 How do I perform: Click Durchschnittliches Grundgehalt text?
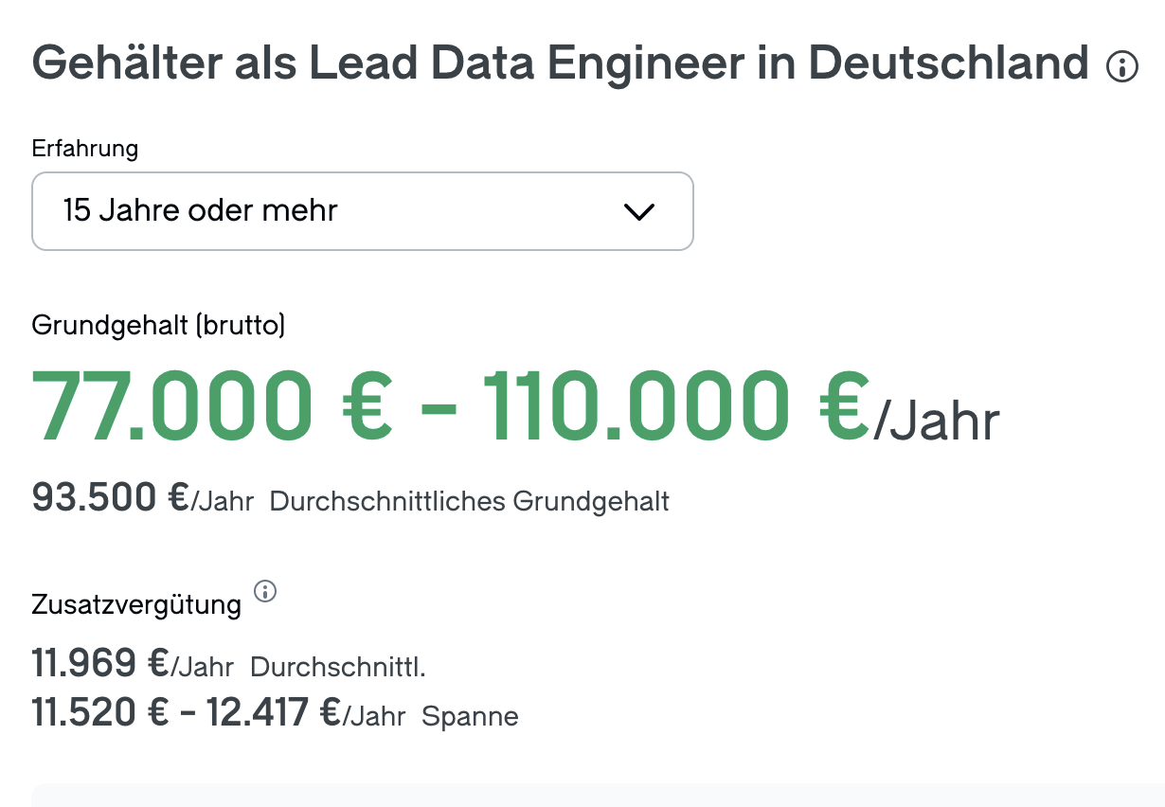[x=469, y=501]
